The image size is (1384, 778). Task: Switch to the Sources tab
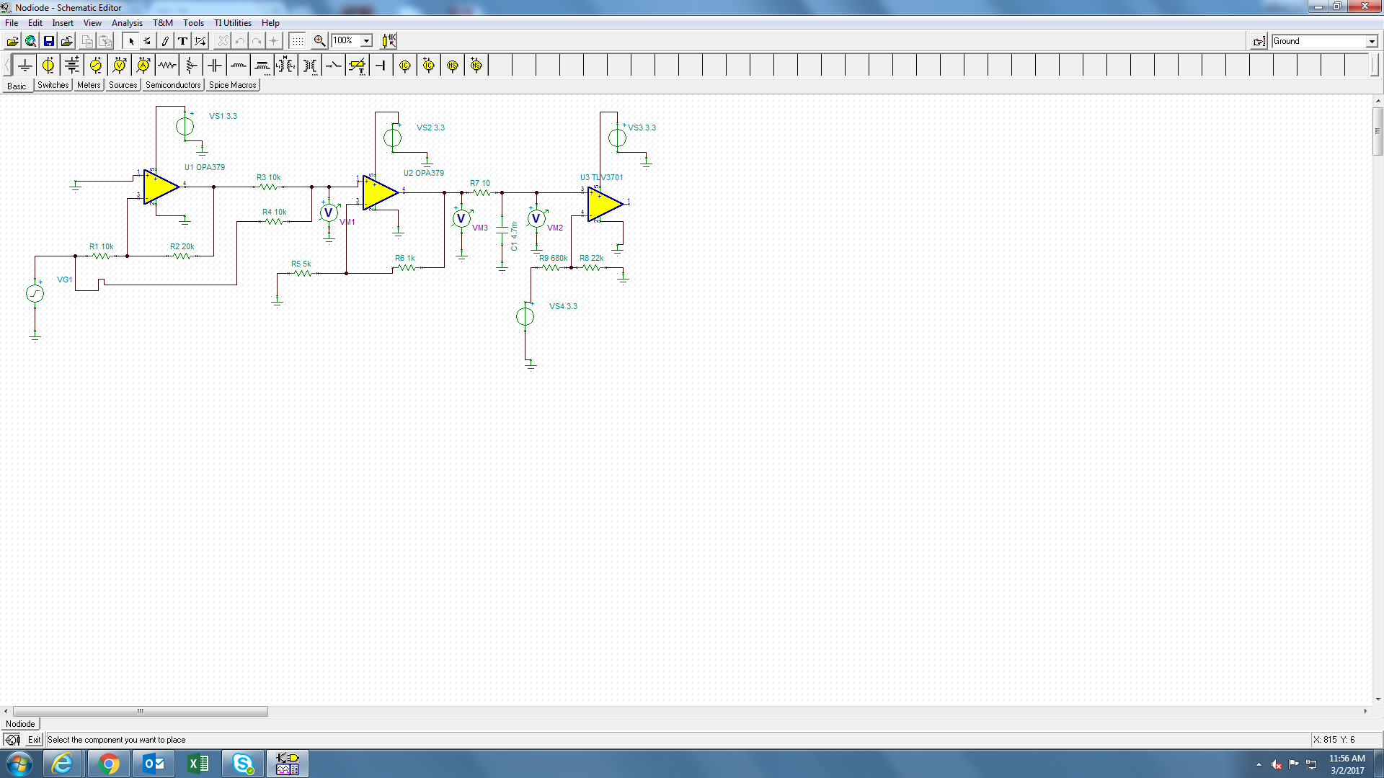point(123,85)
